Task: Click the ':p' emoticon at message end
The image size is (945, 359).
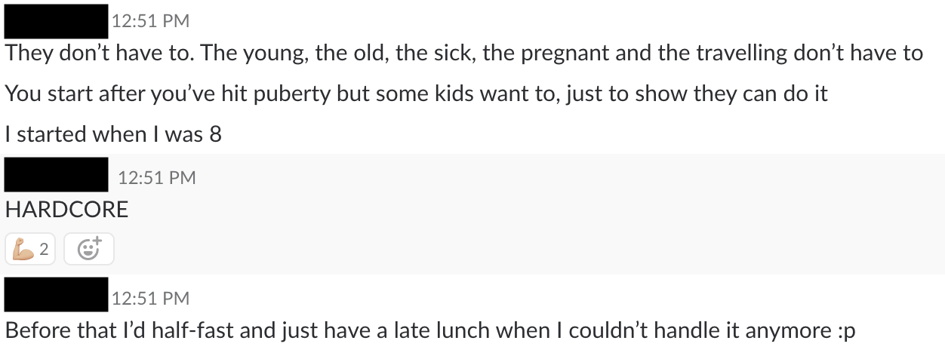Action: pos(847,332)
